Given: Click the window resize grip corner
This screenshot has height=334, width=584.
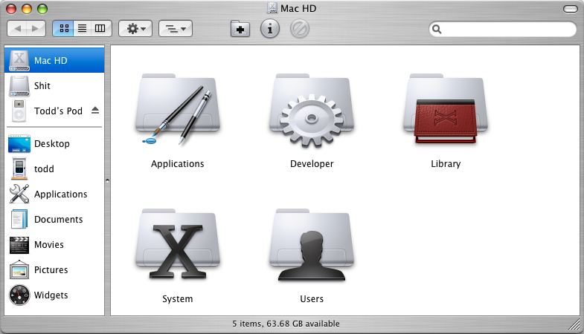Looking at the screenshot, I should point(574,324).
